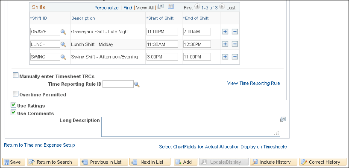
Task: Click the LUNCH Shift ID field
Action: (x=45, y=44)
